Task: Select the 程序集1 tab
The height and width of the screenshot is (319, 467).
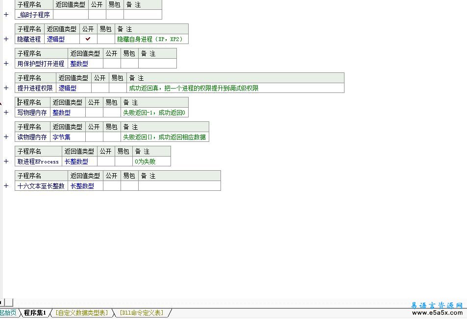Action: (35, 313)
